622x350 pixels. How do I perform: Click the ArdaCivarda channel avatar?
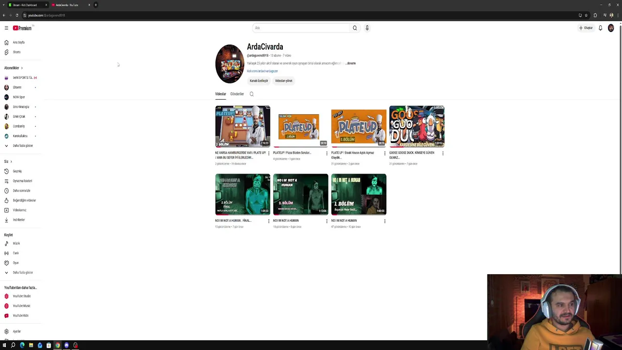tap(230, 64)
